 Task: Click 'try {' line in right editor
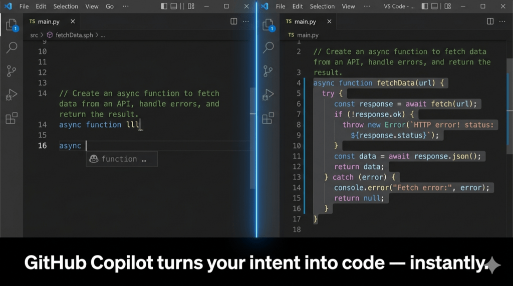[332, 93]
